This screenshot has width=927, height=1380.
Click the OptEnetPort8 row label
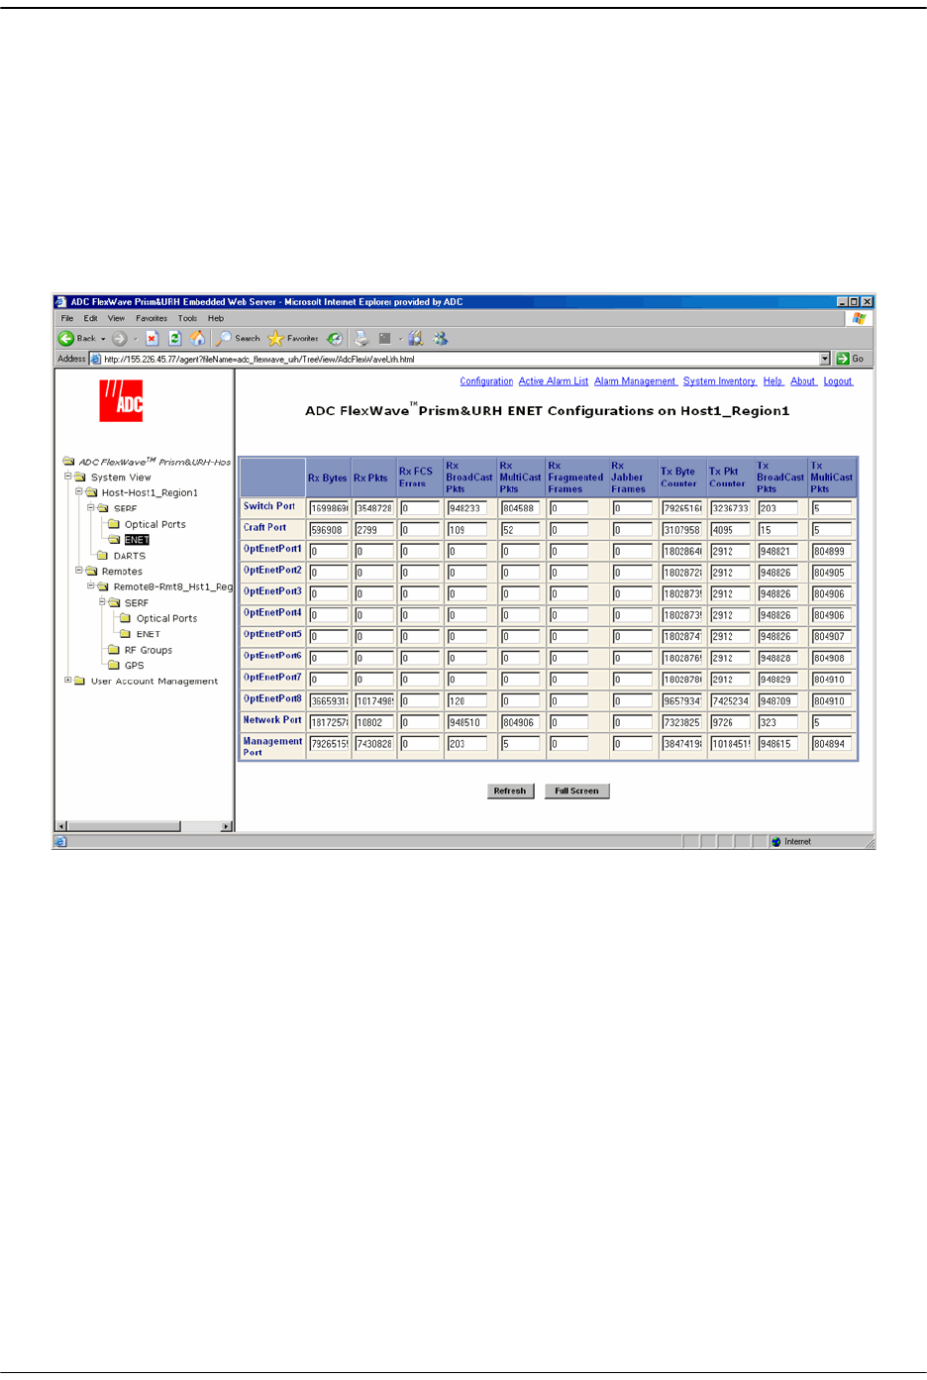[x=272, y=698]
